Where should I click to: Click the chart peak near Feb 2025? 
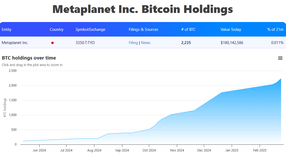(281, 79)
